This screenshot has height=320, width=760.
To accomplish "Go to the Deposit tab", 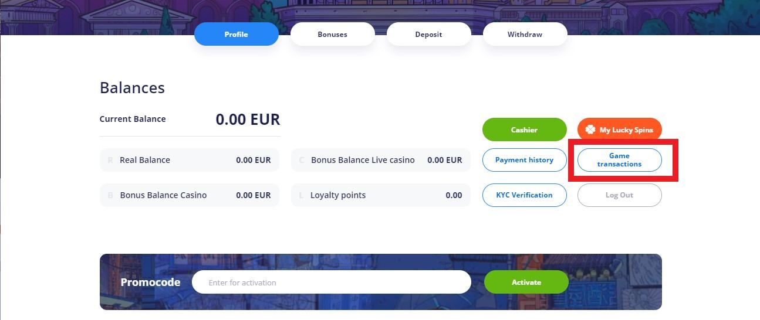I will pos(428,35).
